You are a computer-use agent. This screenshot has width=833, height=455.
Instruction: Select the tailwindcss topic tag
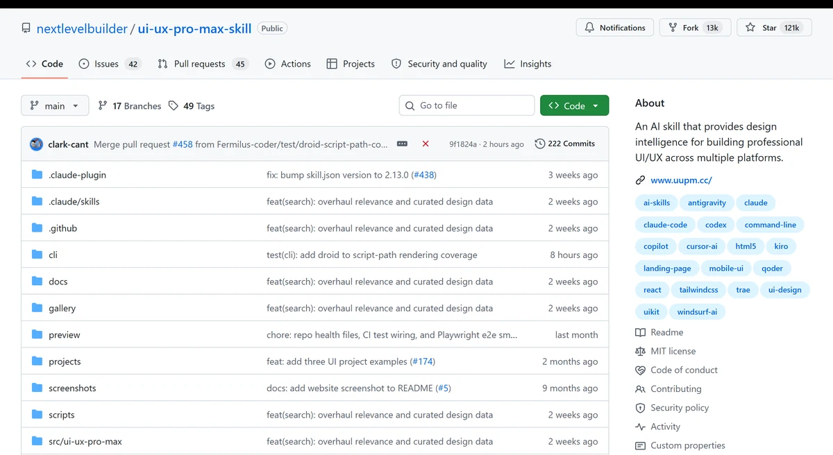coord(698,290)
